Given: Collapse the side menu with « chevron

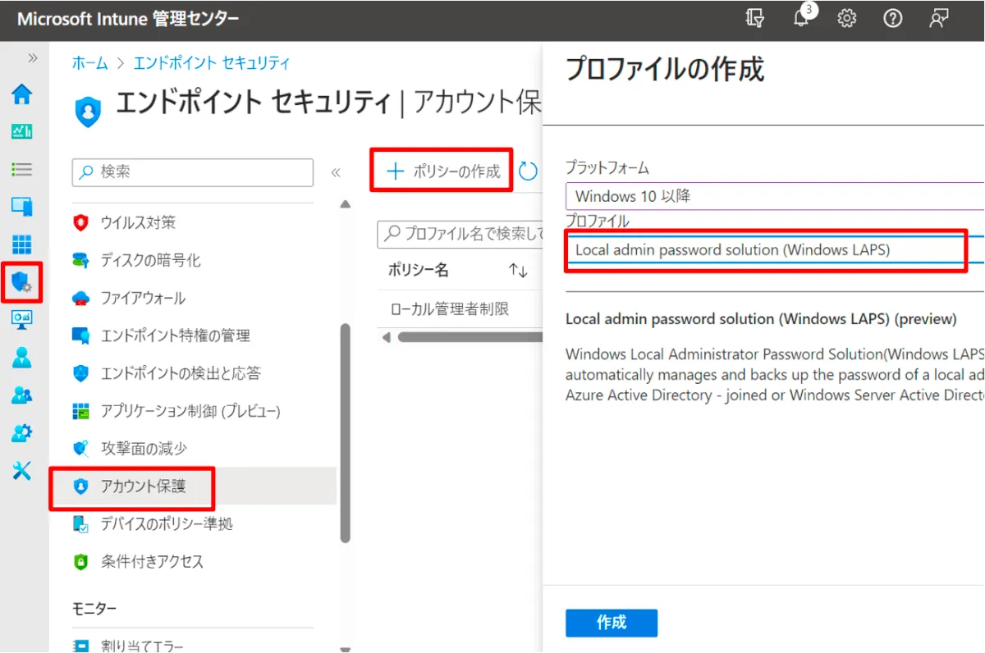Looking at the screenshot, I should click(x=335, y=172).
